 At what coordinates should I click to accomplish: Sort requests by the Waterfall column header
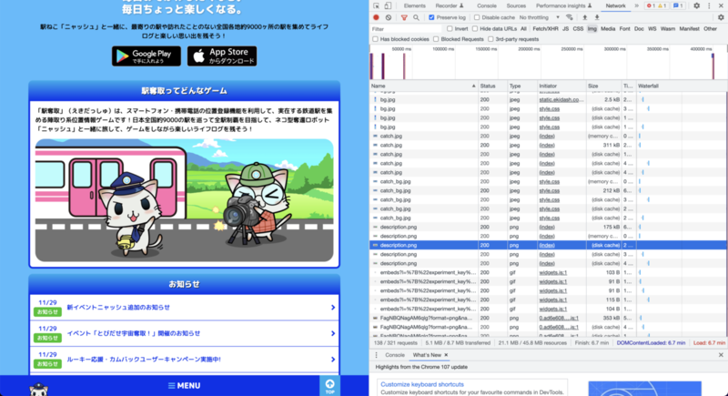pos(681,86)
